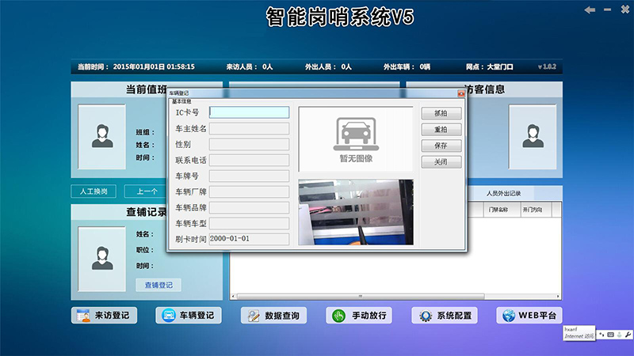The height and width of the screenshot is (356, 634).
Task: Click the 重拍 retake button
Action: (441, 130)
